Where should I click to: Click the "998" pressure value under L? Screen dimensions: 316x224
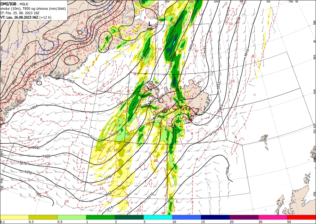pos(150,29)
